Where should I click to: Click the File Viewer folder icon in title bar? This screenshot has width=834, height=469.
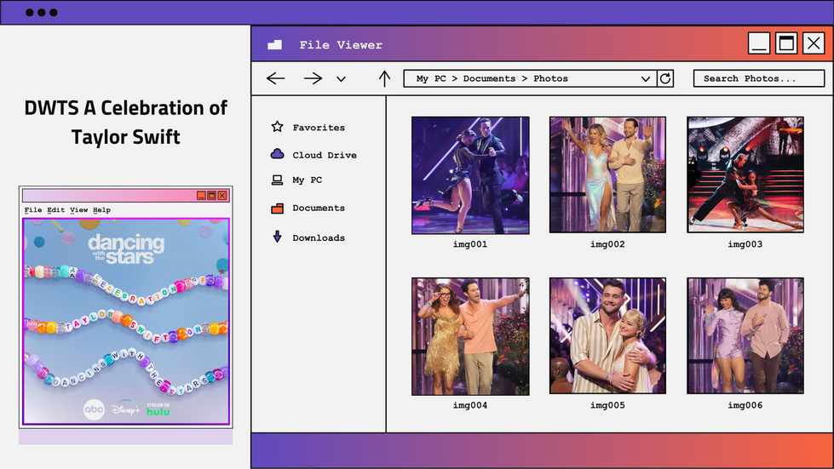click(275, 44)
